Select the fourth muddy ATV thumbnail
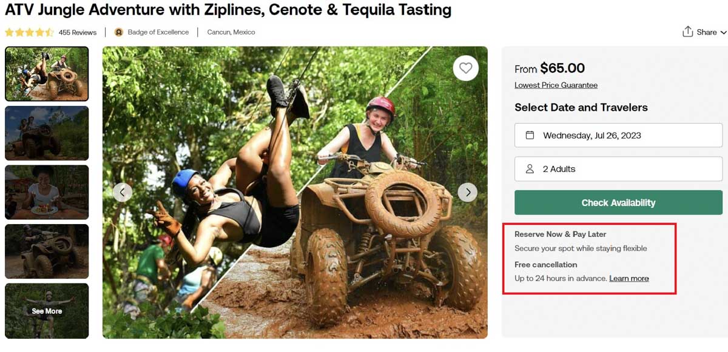This screenshot has height=352, width=728. click(47, 251)
